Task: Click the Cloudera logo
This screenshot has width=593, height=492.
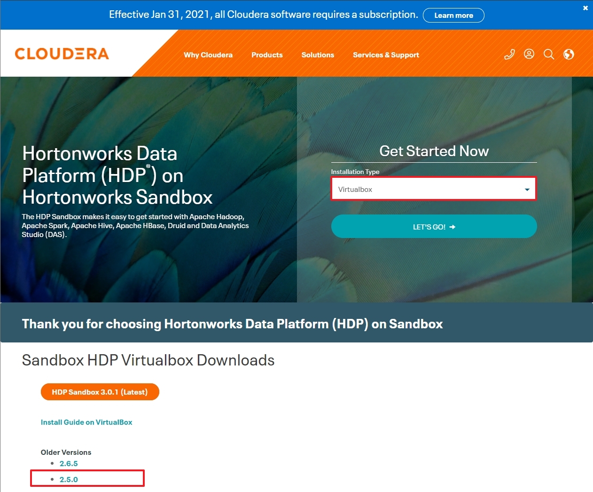Action: click(62, 54)
